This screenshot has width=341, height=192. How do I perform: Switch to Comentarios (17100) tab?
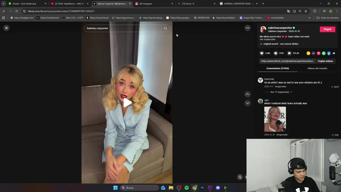278,68
